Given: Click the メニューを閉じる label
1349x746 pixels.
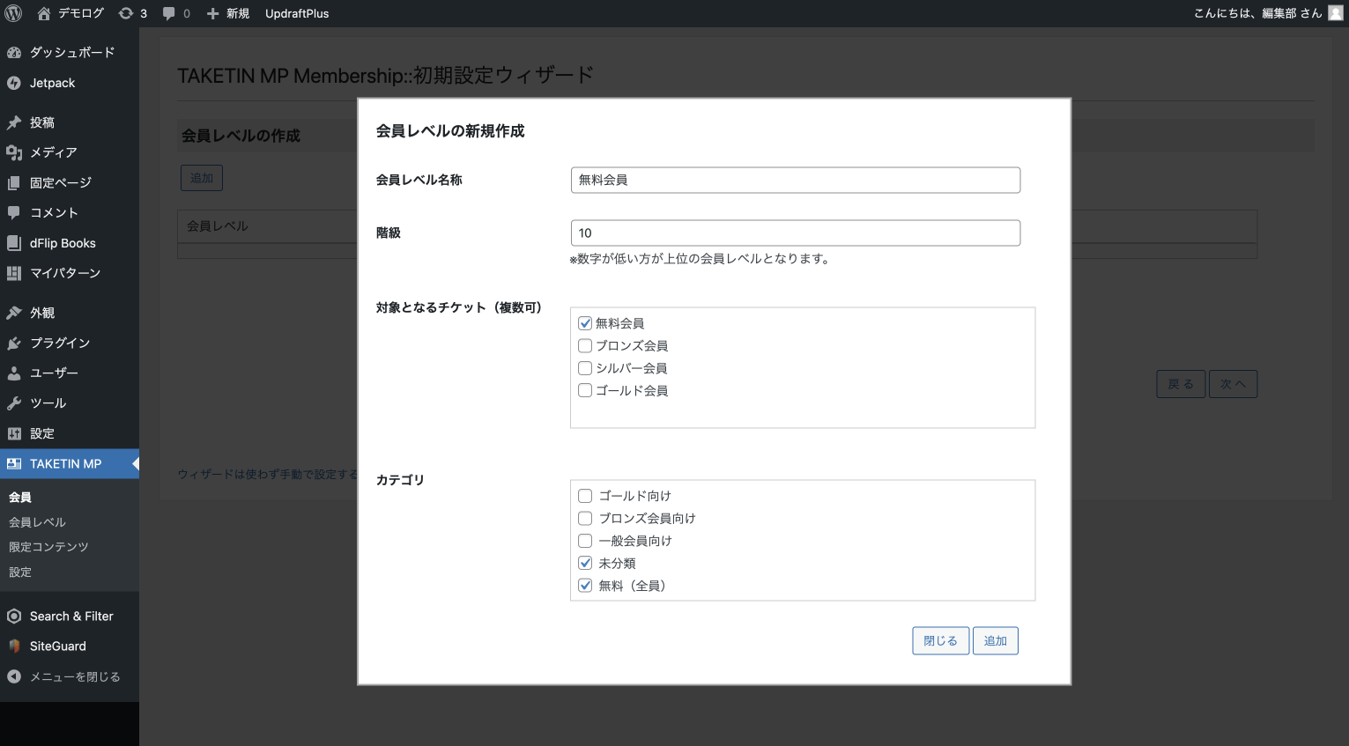Looking at the screenshot, I should coord(75,676).
